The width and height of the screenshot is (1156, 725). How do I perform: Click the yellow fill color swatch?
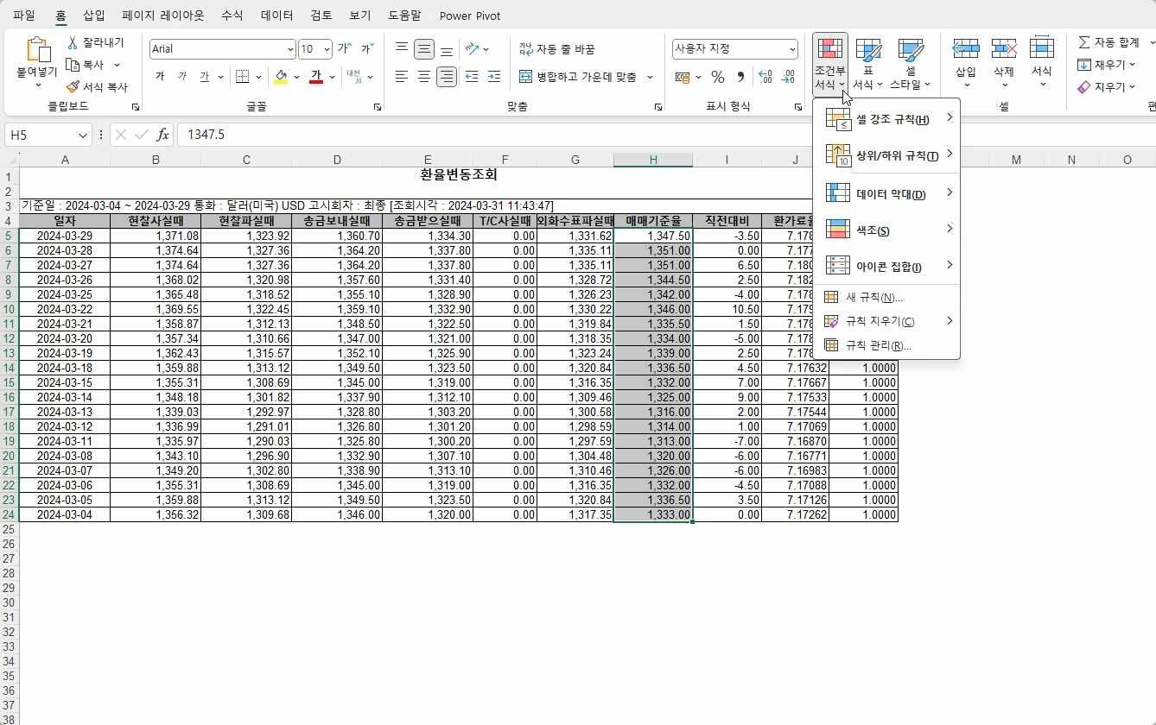pos(280,77)
